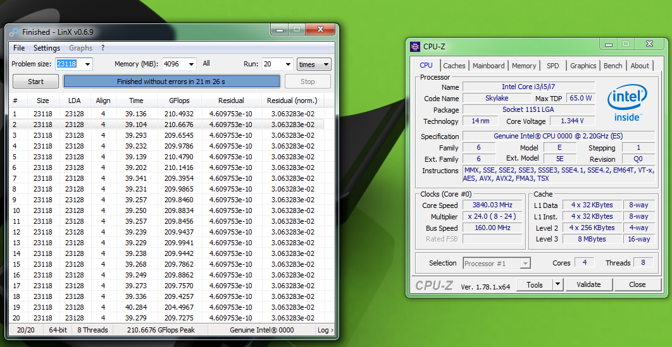Click the All memory link
This screenshot has width=672, height=347.
[206, 63]
